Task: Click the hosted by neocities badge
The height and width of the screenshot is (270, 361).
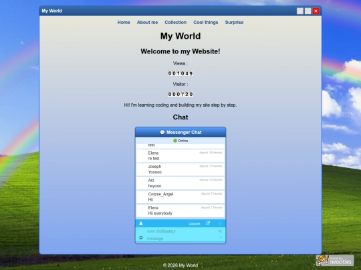Action: pyautogui.click(x=334, y=261)
